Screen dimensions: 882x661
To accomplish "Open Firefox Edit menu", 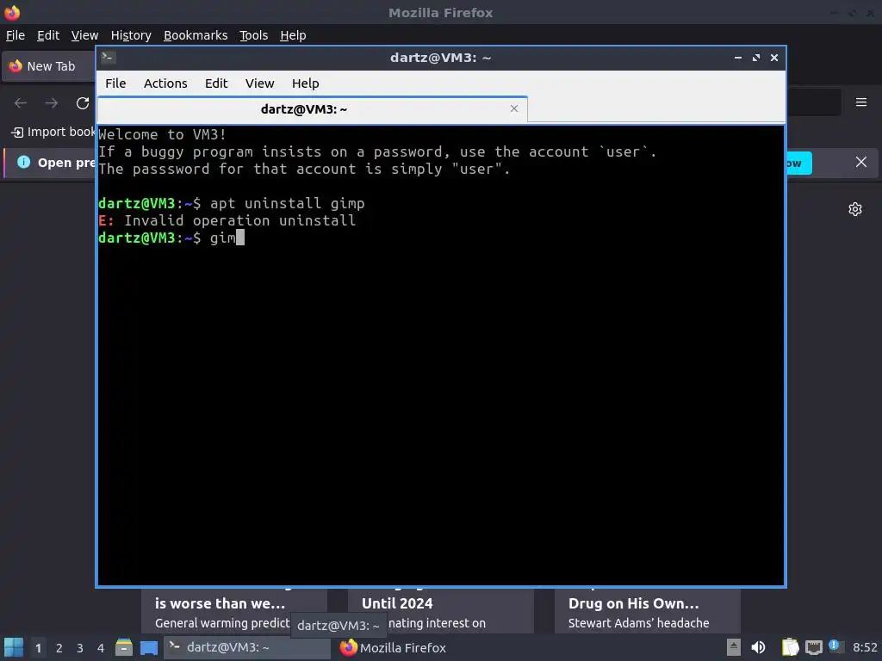I will pos(48,35).
